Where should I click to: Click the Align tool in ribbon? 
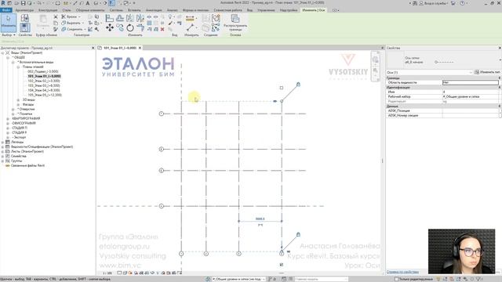click(110, 19)
